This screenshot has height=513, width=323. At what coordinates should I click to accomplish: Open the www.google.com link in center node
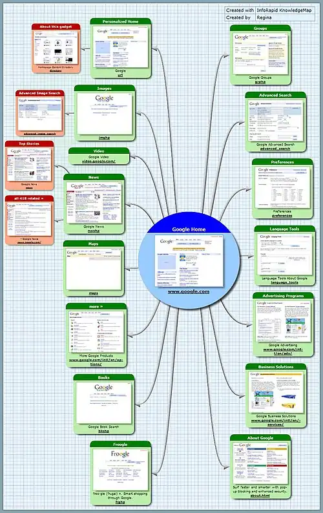(189, 291)
